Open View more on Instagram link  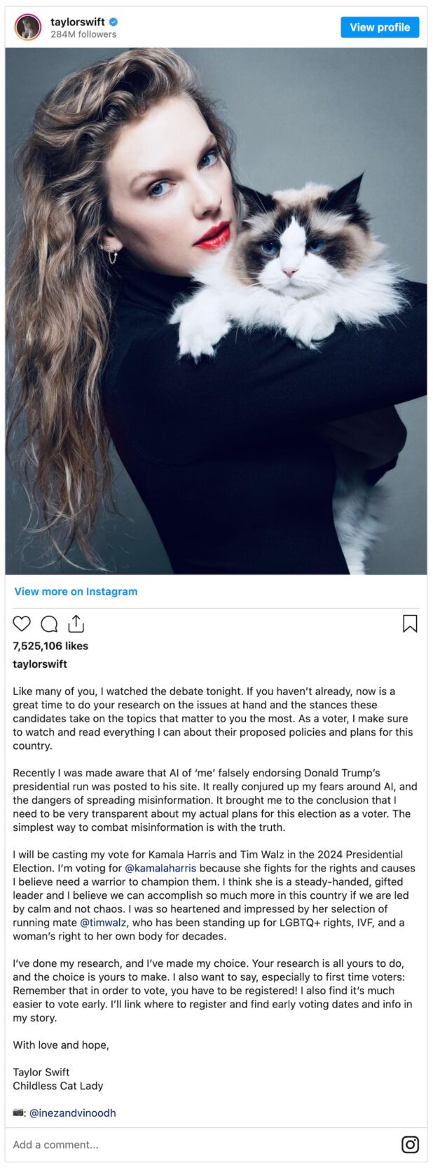click(76, 591)
